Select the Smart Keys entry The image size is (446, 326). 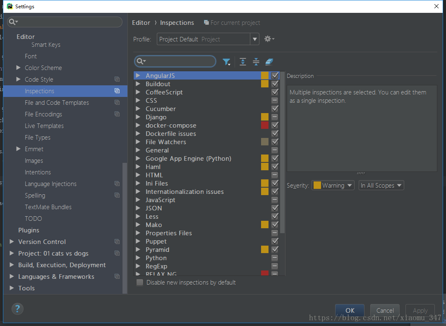pos(46,45)
